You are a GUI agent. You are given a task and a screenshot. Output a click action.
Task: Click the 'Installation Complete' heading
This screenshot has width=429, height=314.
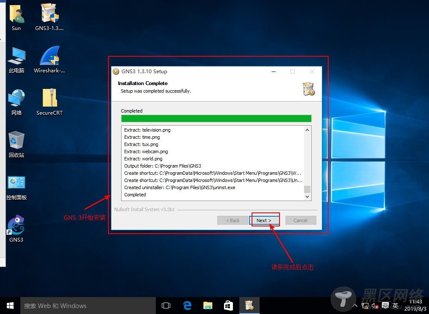click(143, 83)
